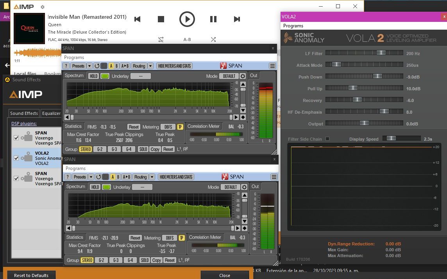Click HIDE METERS AND STATS in upper SPAN

tap(175, 66)
